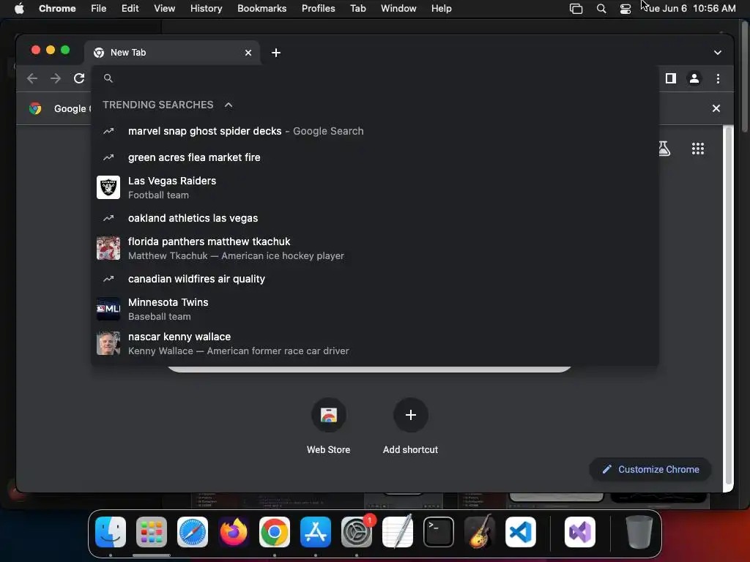
Task: Open the View menu
Action: click(x=164, y=9)
